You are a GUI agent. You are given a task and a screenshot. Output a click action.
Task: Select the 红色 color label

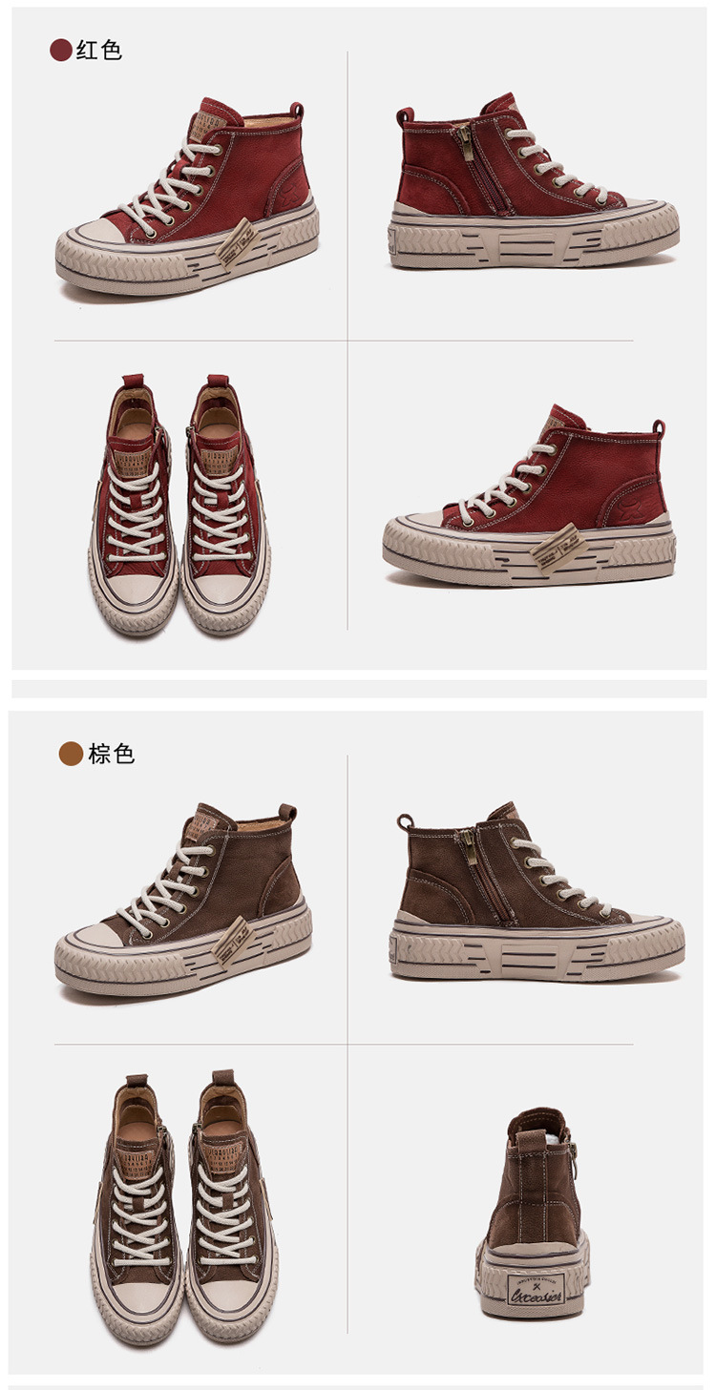[x=99, y=51]
